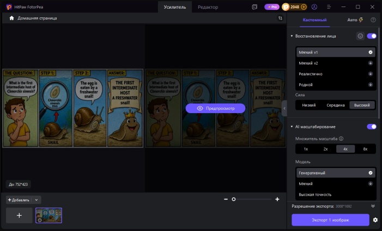Screen dimensions: 382x231
Task: Click the Добавлять add button
Action: (x=19, y=200)
